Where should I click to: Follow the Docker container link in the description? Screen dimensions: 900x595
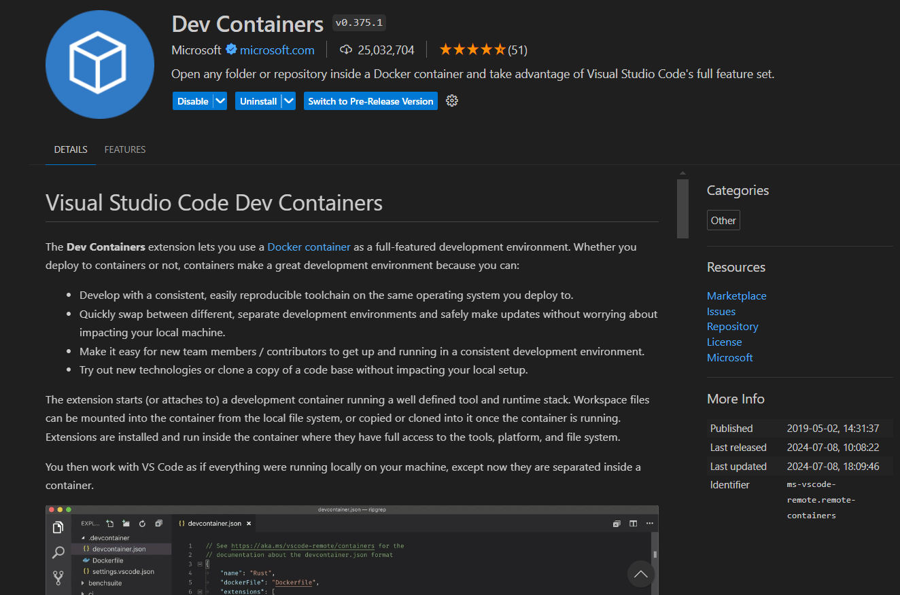pos(309,247)
